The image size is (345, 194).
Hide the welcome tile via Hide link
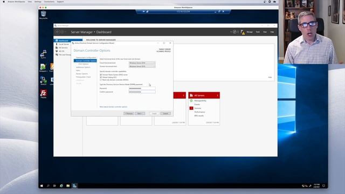point(270,78)
